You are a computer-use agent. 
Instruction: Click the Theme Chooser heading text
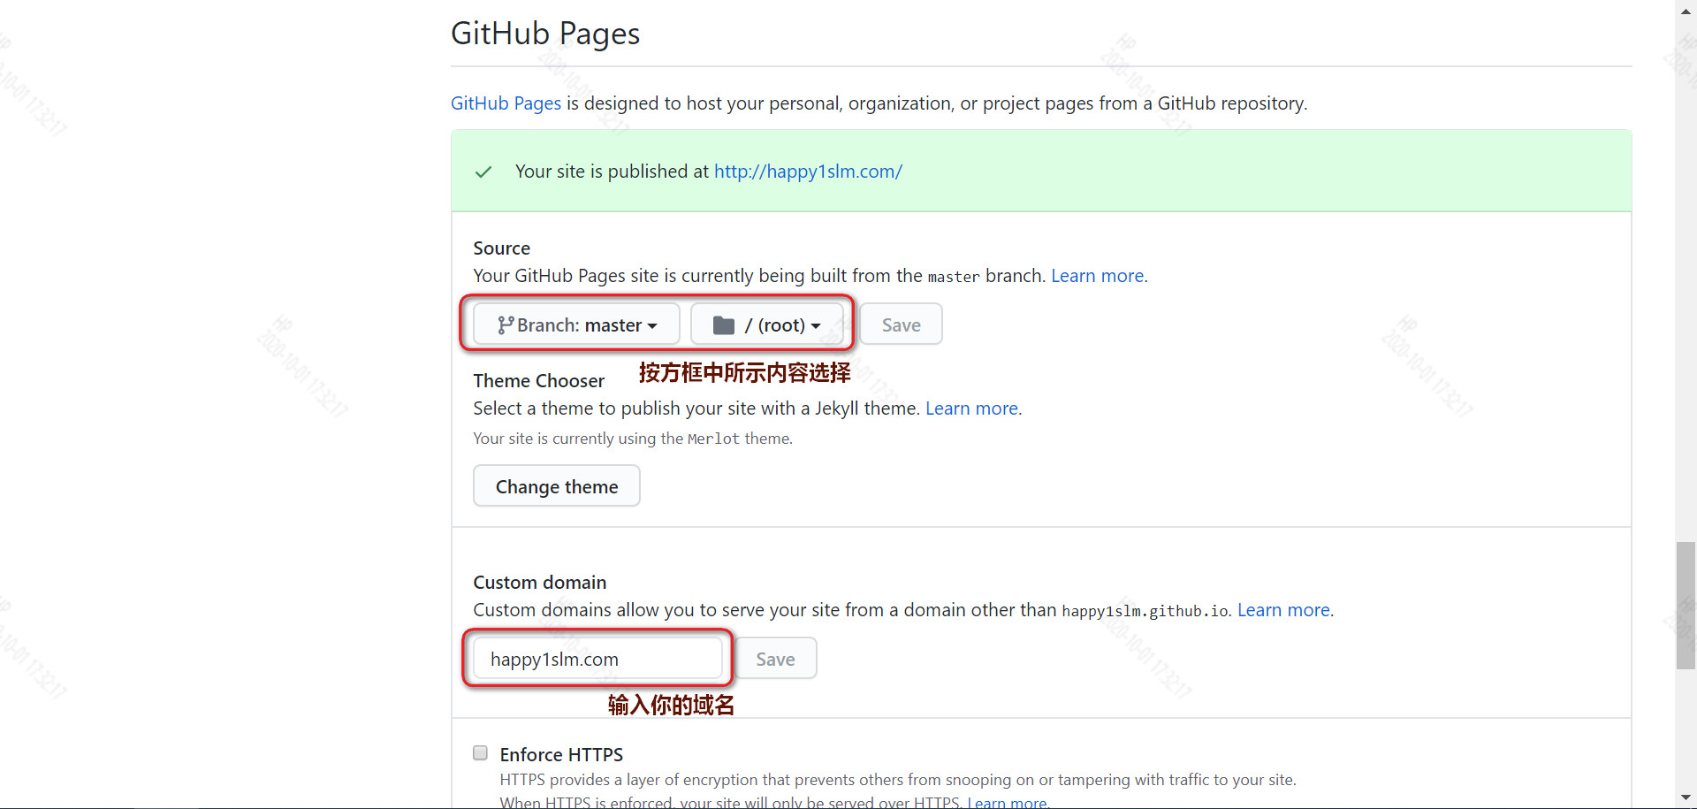tap(538, 381)
